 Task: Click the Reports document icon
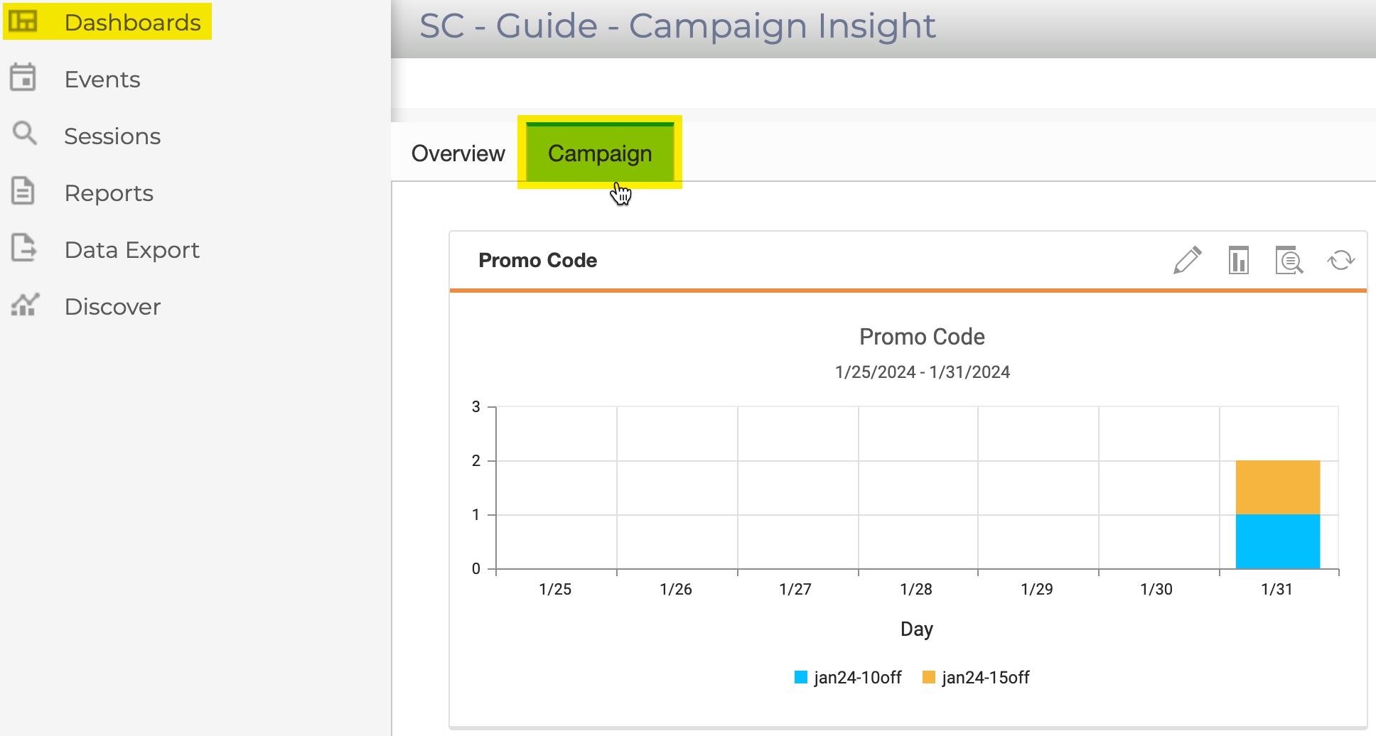click(x=23, y=192)
